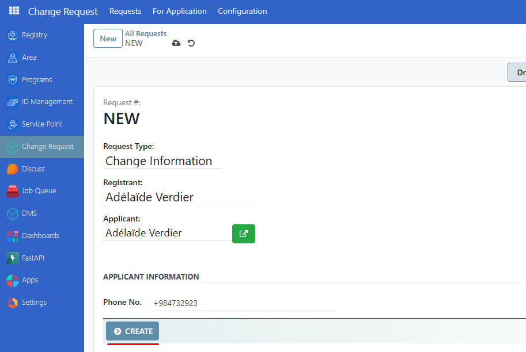
Task: Open the apps grid icon in top-left corner
Action: 13,10
